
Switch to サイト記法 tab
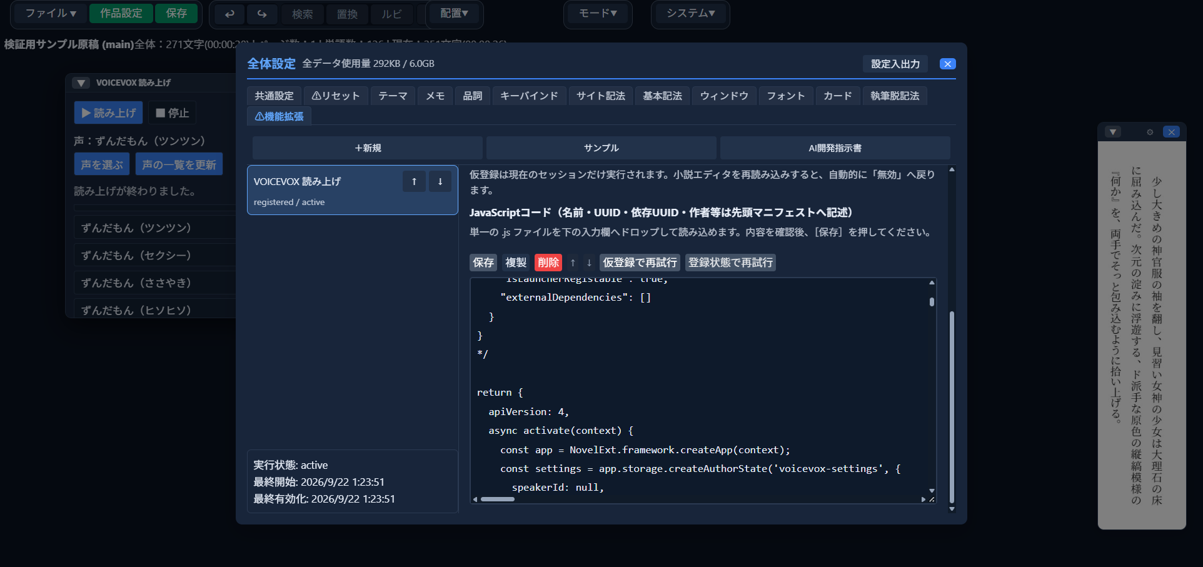(x=601, y=96)
